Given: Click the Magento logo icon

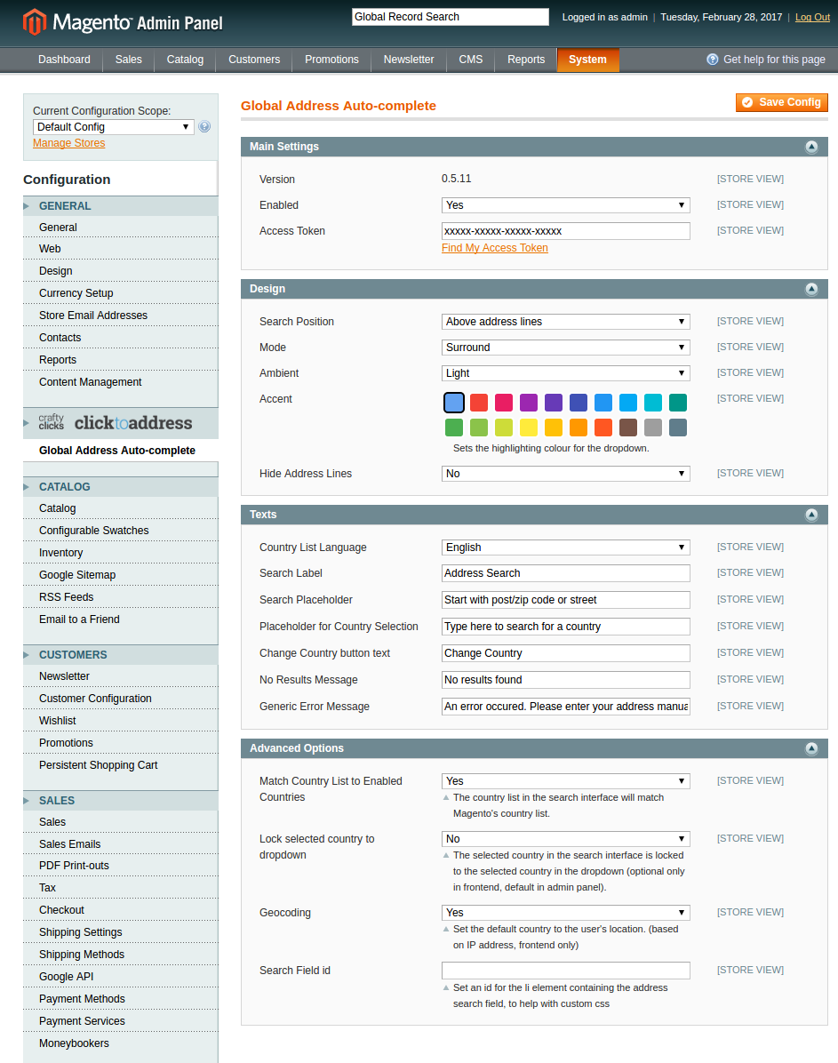Looking at the screenshot, I should point(35,22).
